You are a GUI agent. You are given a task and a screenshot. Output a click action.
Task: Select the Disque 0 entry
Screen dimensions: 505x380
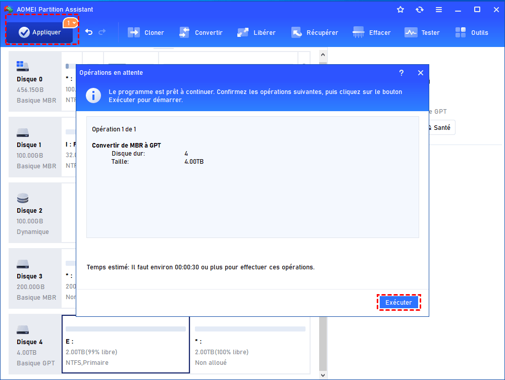click(x=35, y=81)
